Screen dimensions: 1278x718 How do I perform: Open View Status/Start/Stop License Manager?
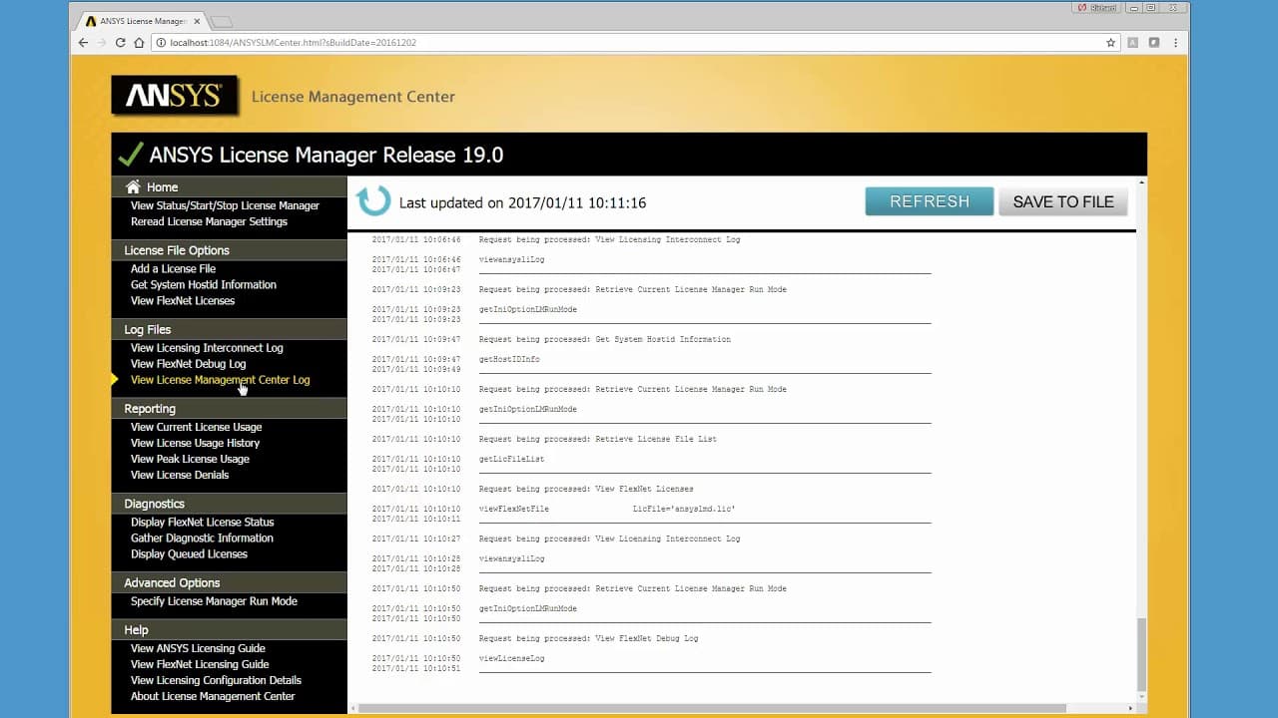pos(225,205)
